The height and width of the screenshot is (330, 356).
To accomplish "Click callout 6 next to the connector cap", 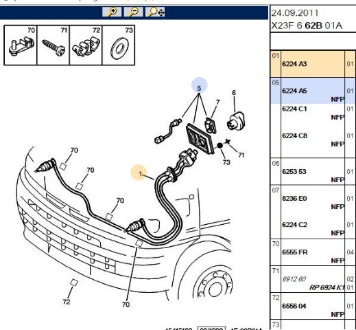I will 234,93.
